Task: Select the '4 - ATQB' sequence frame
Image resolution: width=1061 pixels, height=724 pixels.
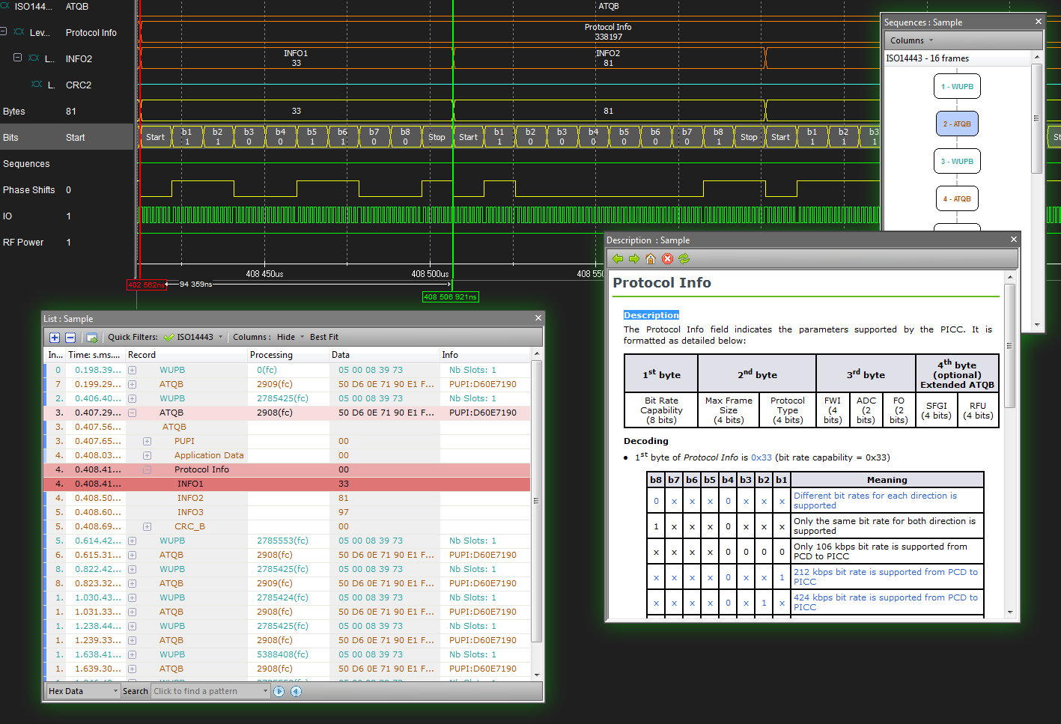Action: [957, 199]
